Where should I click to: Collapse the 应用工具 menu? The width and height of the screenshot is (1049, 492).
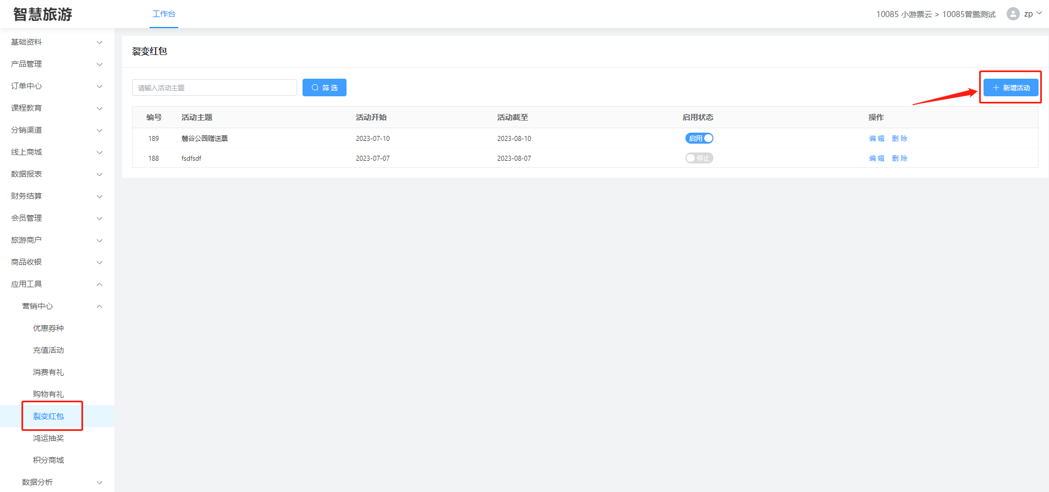point(57,284)
